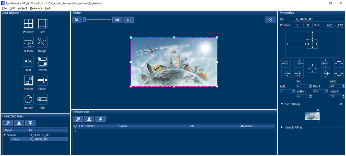
Task: Click the Size height field showing 272
Action: [x=340, y=25]
